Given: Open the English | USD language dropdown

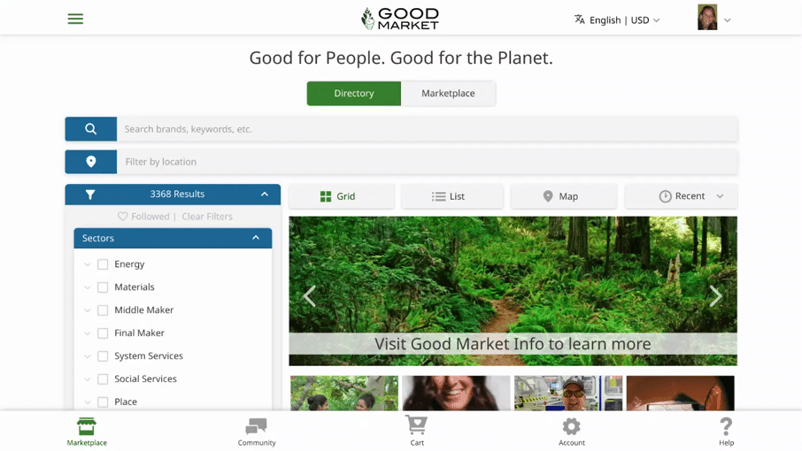Looking at the screenshot, I should pos(617,20).
